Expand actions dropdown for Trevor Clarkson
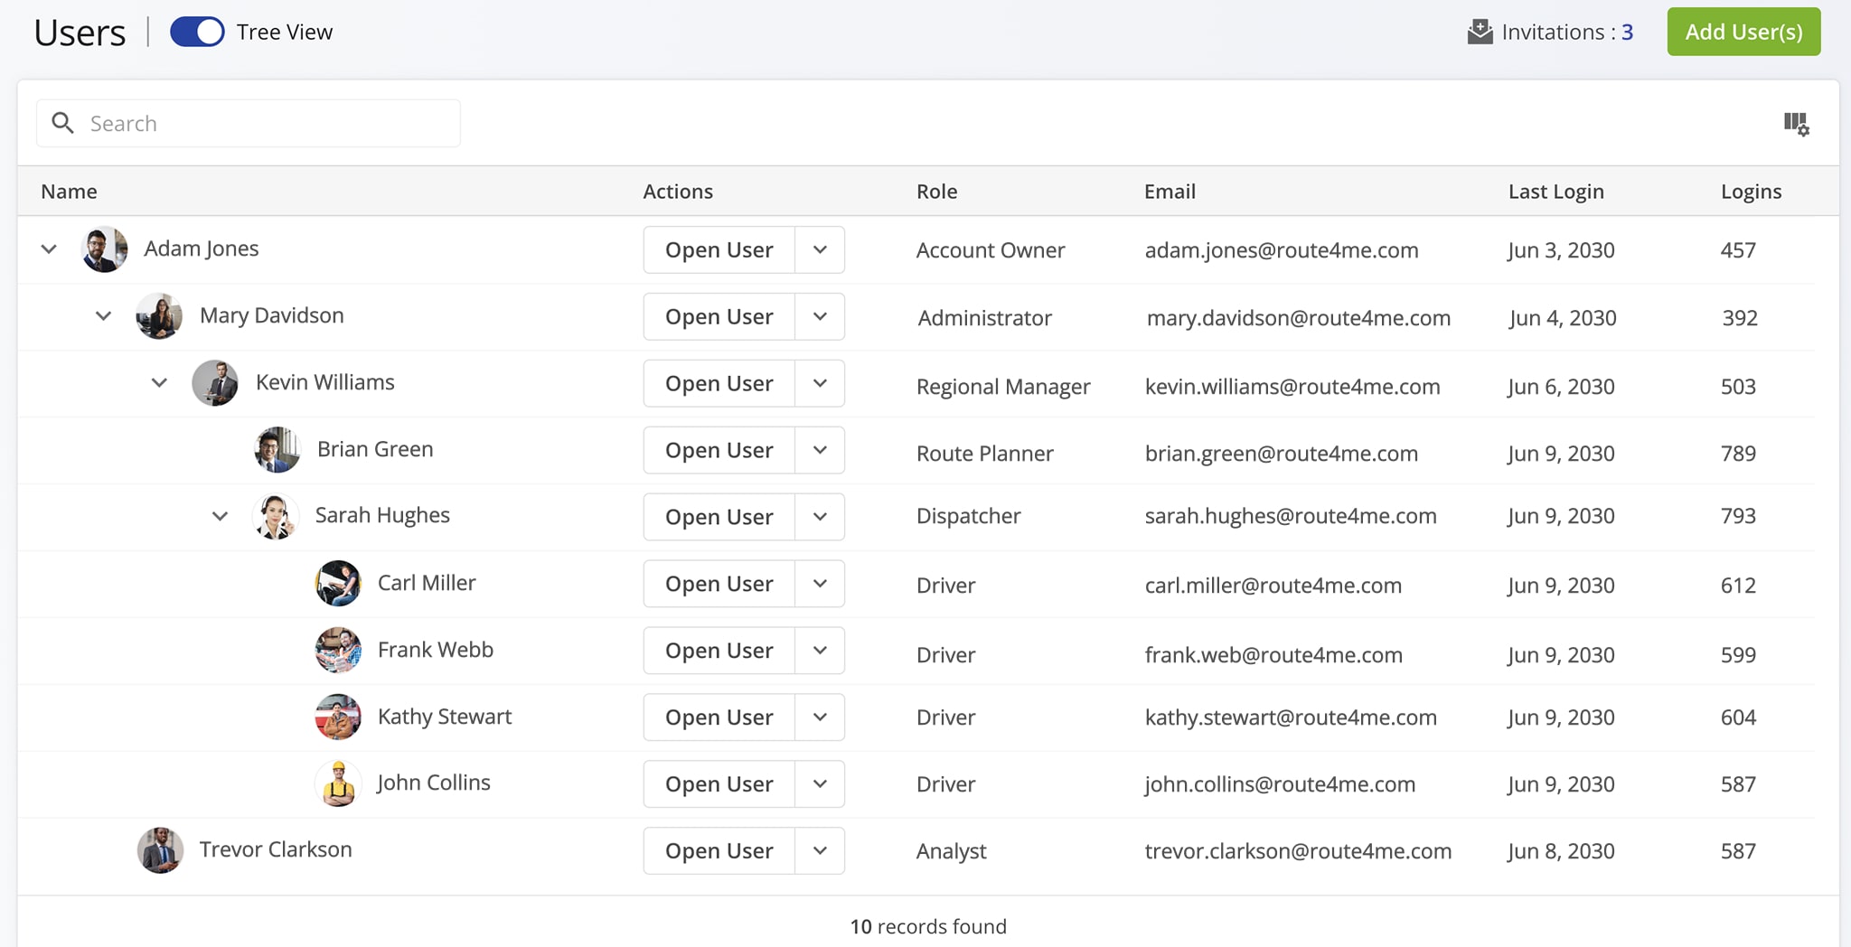This screenshot has width=1851, height=947. (820, 851)
